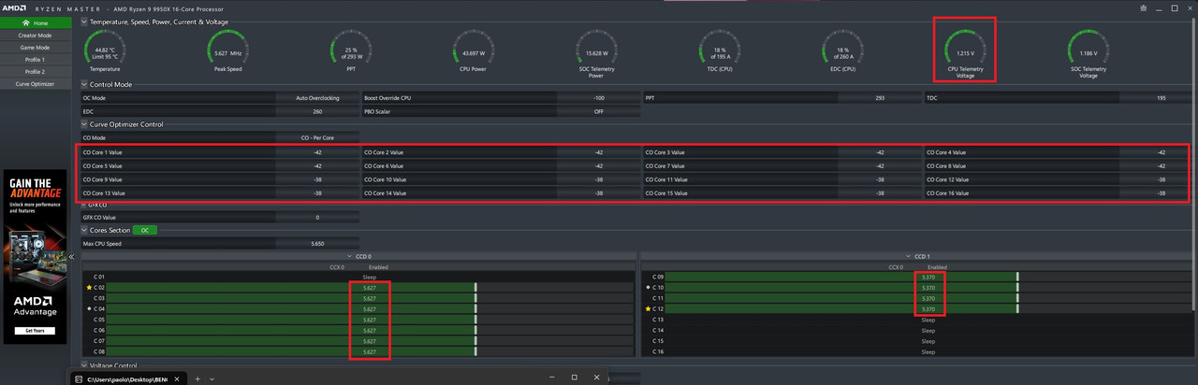Click the Get Yours button in the AMD ad

coord(35,331)
